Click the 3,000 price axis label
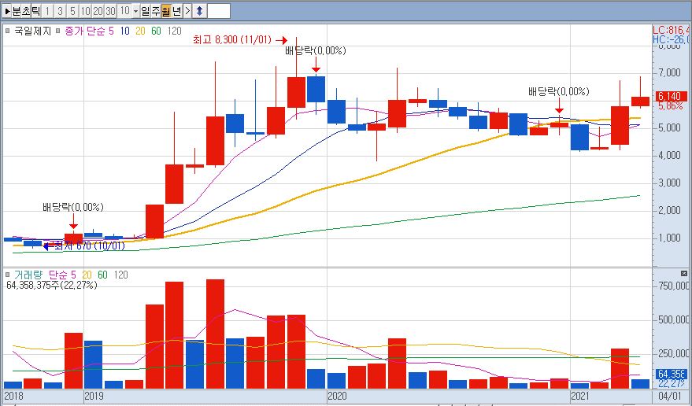Viewport: 692px width, 406px height. 669,183
